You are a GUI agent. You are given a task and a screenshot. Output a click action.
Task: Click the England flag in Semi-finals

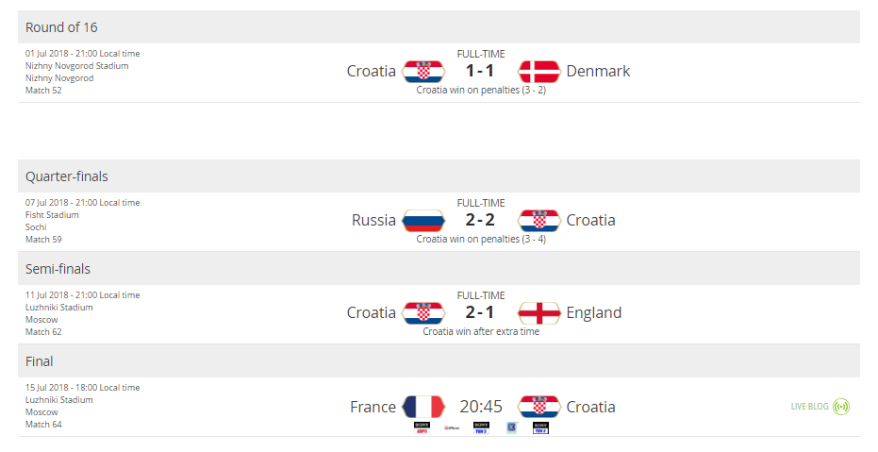(538, 312)
